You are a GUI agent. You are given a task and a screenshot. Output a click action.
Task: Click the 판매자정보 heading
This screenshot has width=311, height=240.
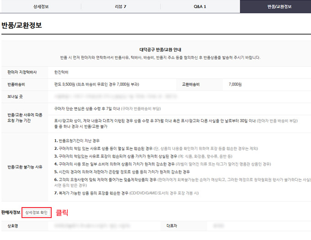[11, 213]
